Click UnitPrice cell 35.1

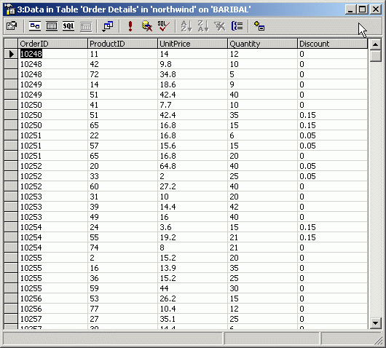(192, 319)
